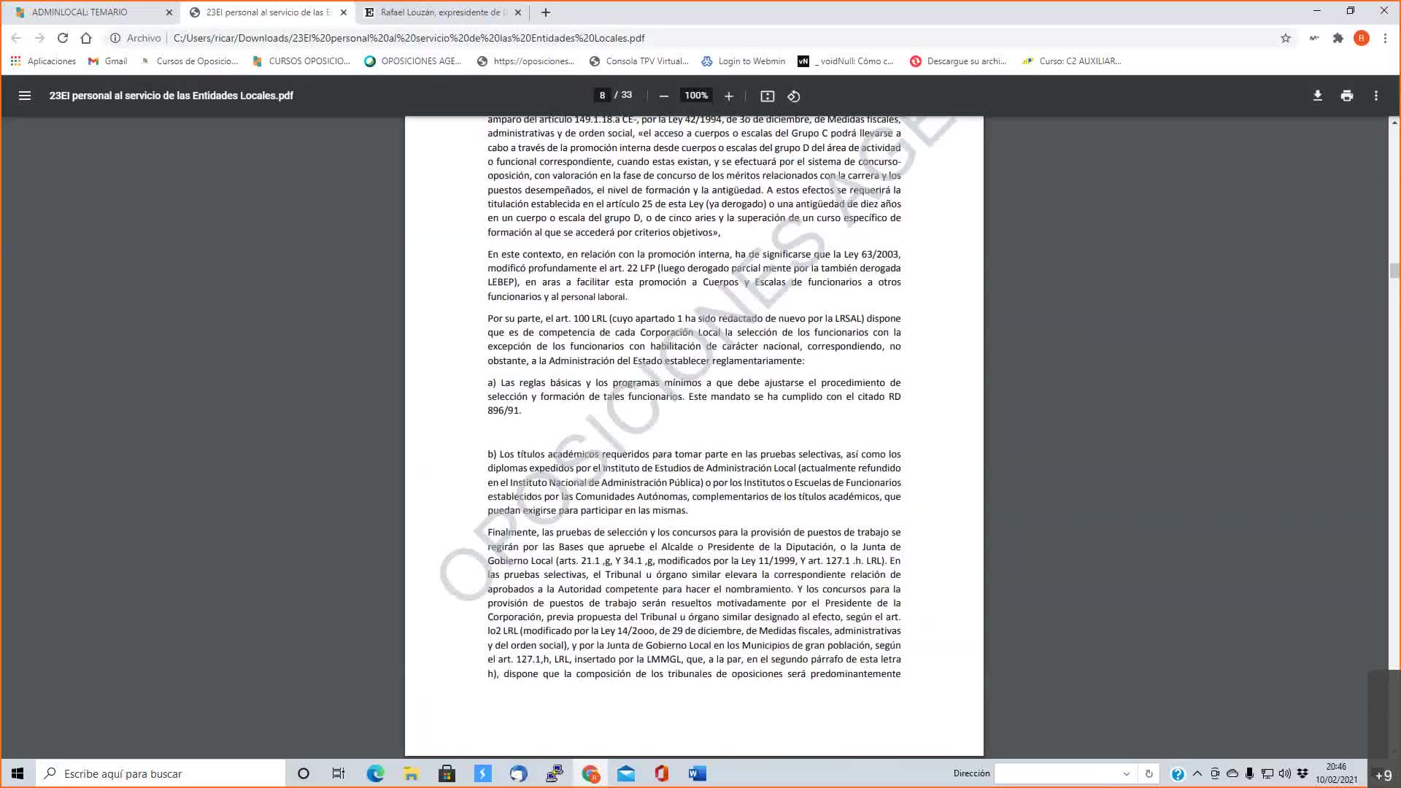Open the volume control in tray
Viewport: 1401px width, 788px height.
1285,773
